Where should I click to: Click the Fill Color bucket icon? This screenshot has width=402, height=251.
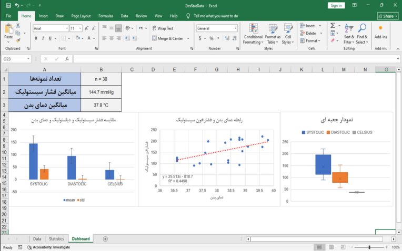point(77,38)
